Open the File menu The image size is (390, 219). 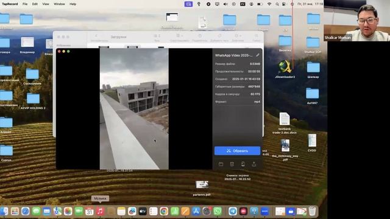pyautogui.click(x=25, y=4)
